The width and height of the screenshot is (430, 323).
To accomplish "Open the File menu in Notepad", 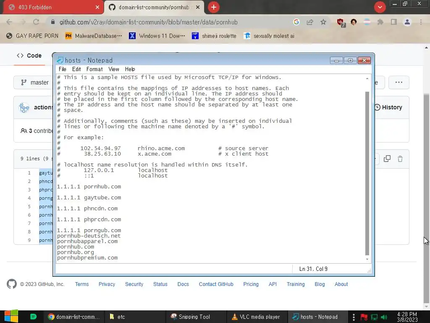I will 62,69.
